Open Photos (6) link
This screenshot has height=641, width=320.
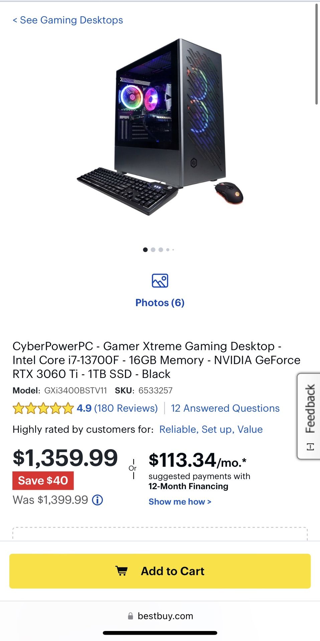(x=160, y=302)
